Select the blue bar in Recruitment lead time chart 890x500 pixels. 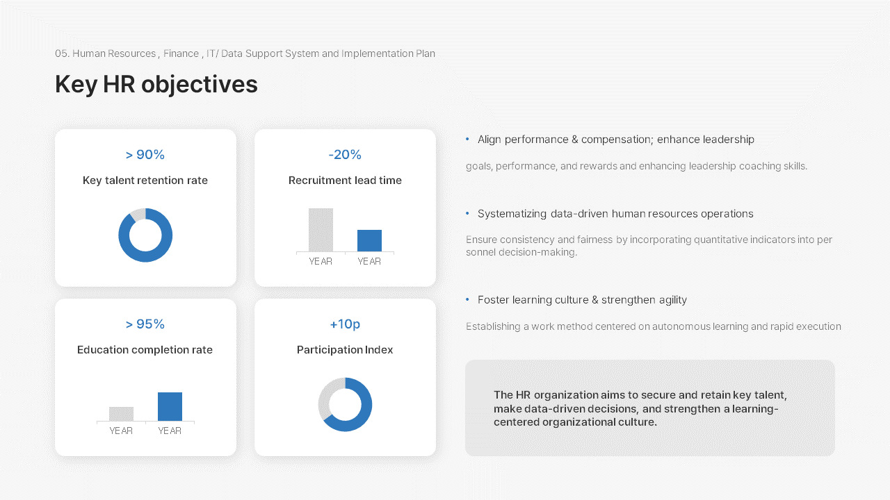(x=369, y=240)
